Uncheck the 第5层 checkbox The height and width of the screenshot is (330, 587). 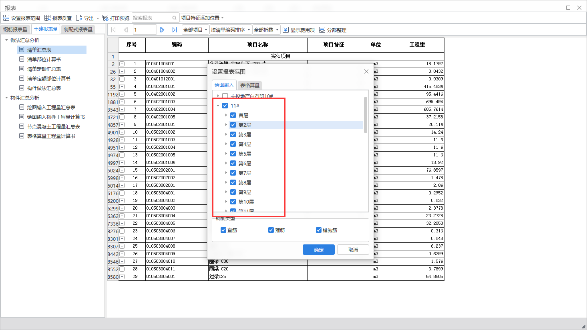click(233, 154)
